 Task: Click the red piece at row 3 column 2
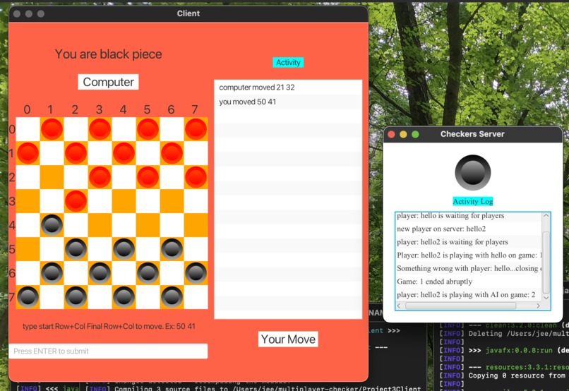(76, 201)
